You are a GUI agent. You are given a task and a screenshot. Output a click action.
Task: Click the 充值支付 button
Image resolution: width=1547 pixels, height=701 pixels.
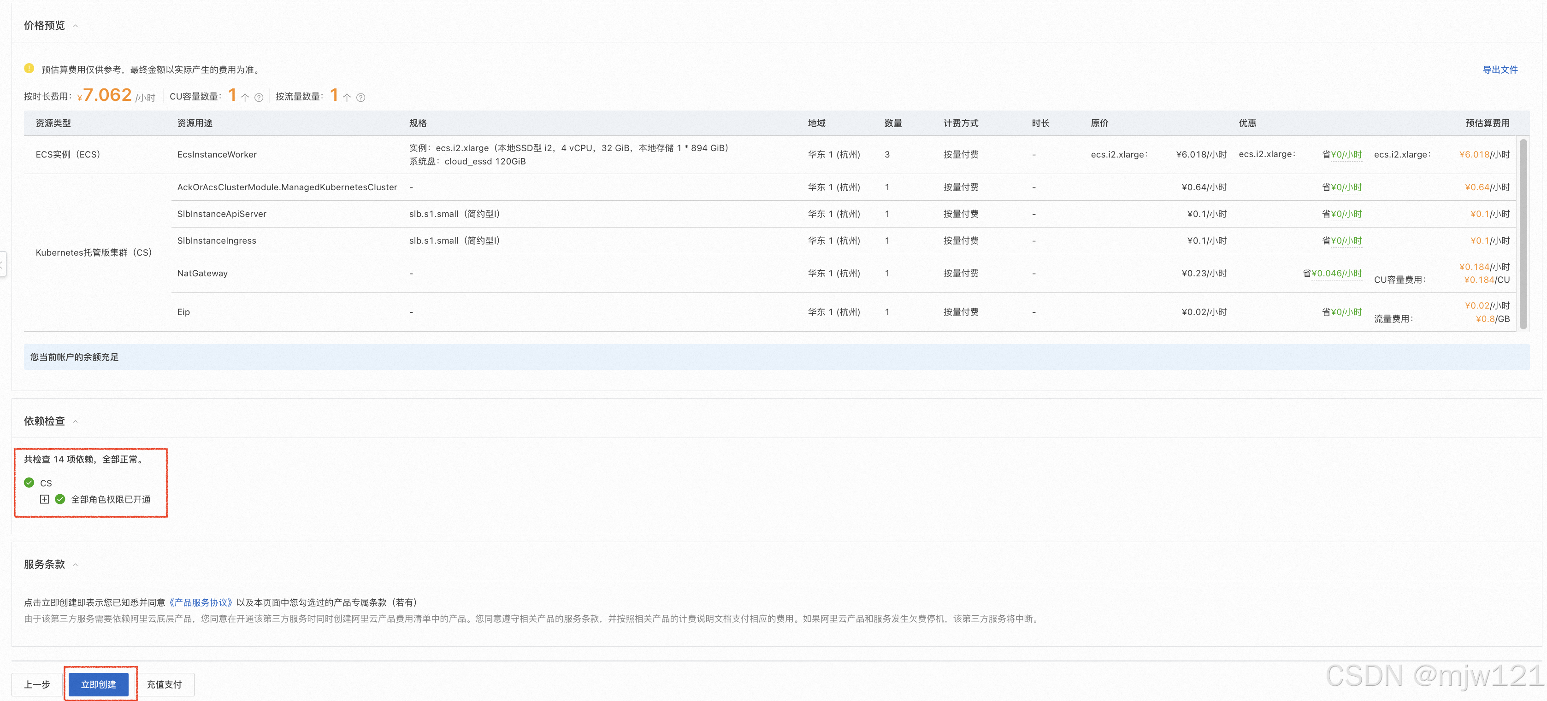tap(164, 683)
